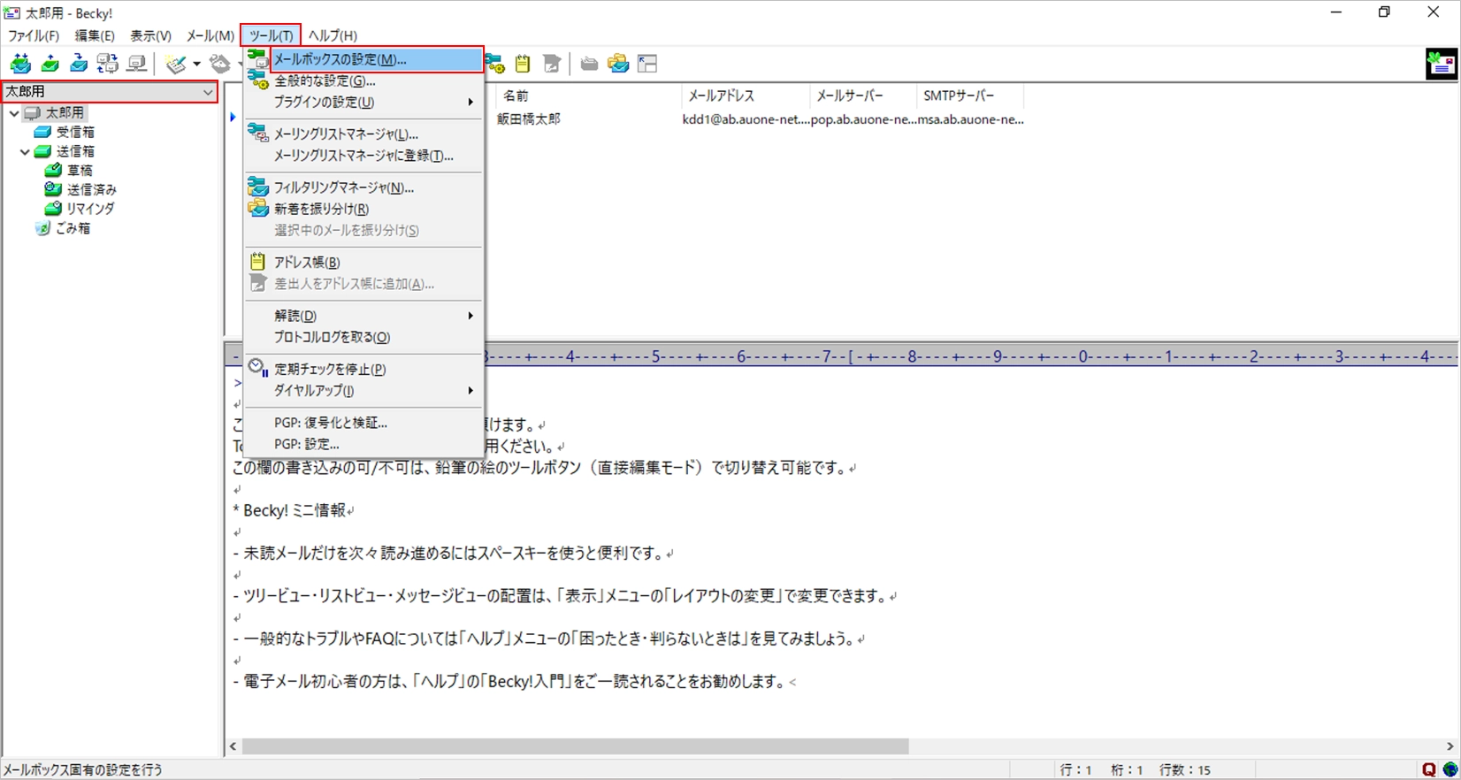Sort list by メールサーバー column header
Screen dimensions: 1461x780
point(863,96)
